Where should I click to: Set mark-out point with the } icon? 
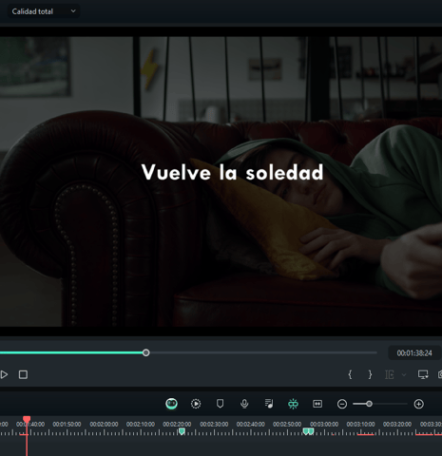coord(370,374)
